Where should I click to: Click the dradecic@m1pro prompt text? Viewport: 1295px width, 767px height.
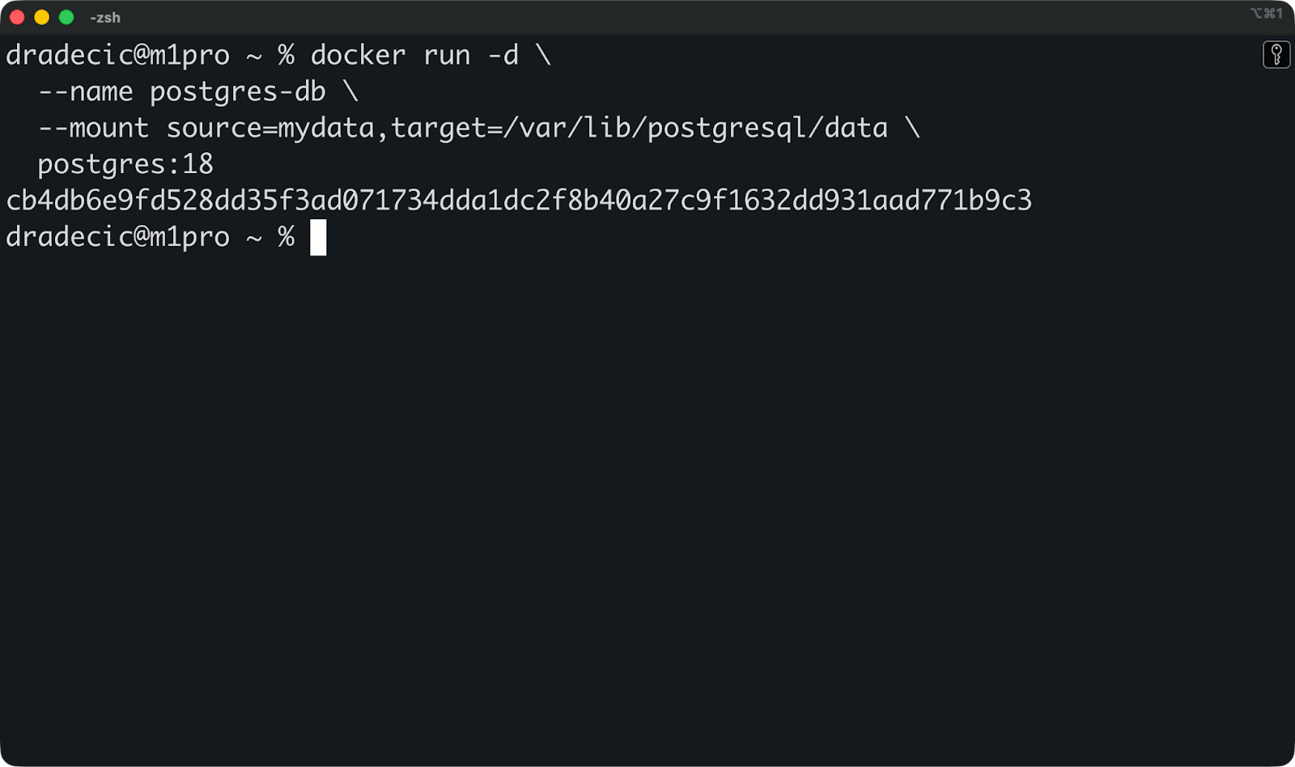pos(116,55)
